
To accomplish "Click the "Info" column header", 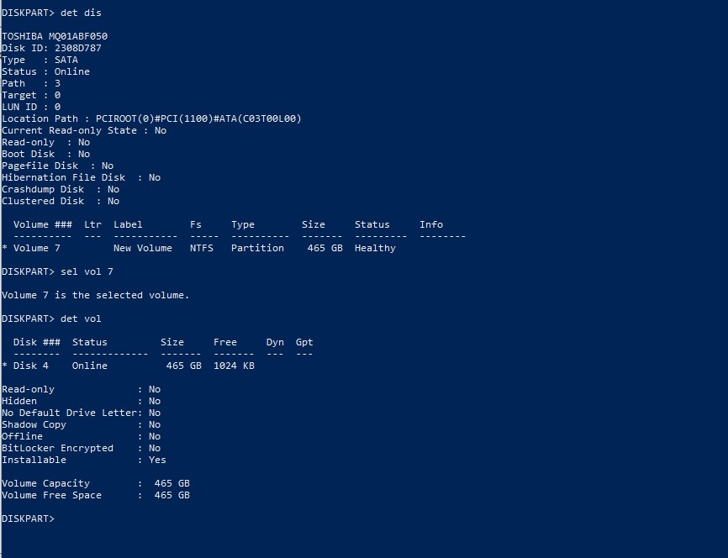I will (x=430, y=224).
